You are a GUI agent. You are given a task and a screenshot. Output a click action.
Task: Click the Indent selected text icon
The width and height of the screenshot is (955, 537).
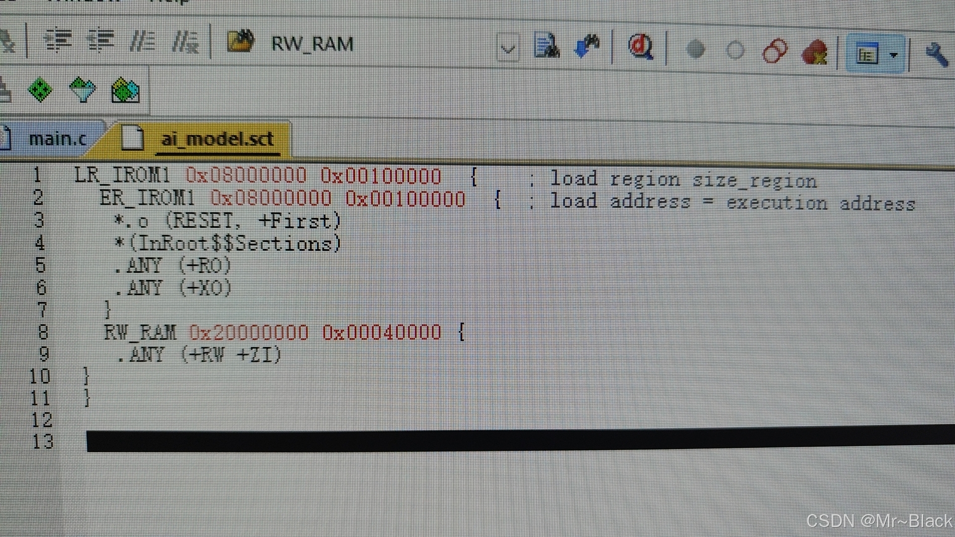[58, 41]
